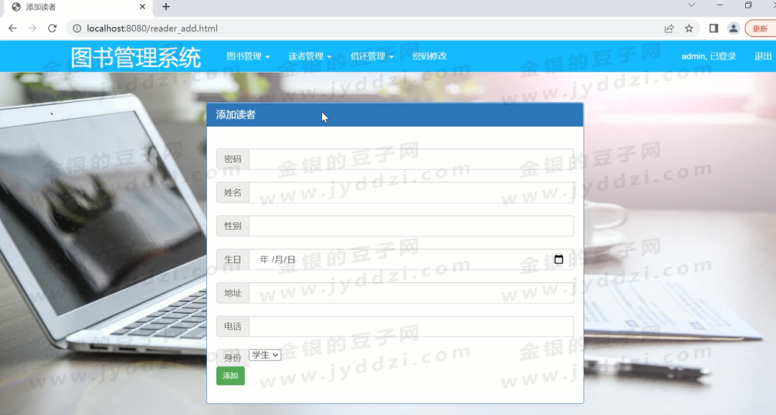The image size is (776, 415).
Task: Click the 密码 field label
Action: tap(233, 159)
